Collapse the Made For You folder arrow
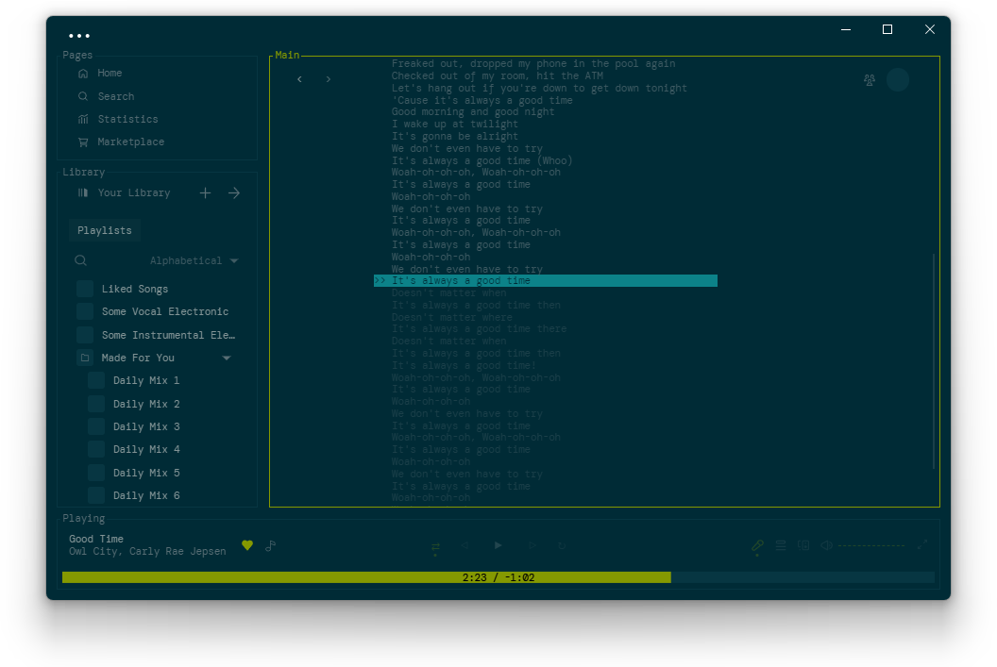This screenshot has height=667, width=997. pos(227,359)
